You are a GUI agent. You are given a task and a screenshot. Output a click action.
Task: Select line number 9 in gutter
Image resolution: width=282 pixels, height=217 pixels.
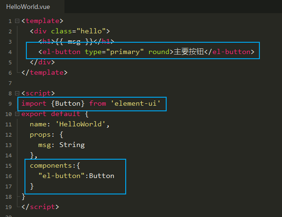click(x=10, y=104)
